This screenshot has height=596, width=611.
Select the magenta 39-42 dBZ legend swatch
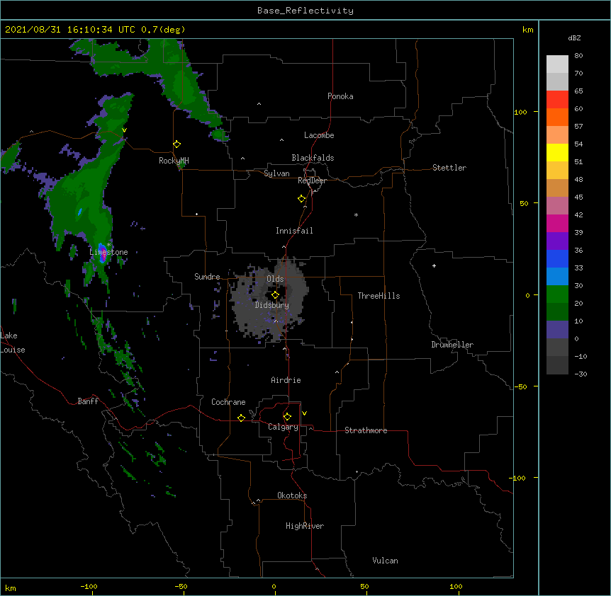click(557, 223)
